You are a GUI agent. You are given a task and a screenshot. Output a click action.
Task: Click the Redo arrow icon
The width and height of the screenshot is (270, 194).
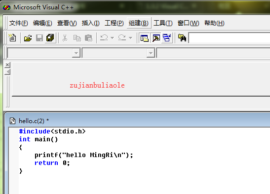[122, 37]
